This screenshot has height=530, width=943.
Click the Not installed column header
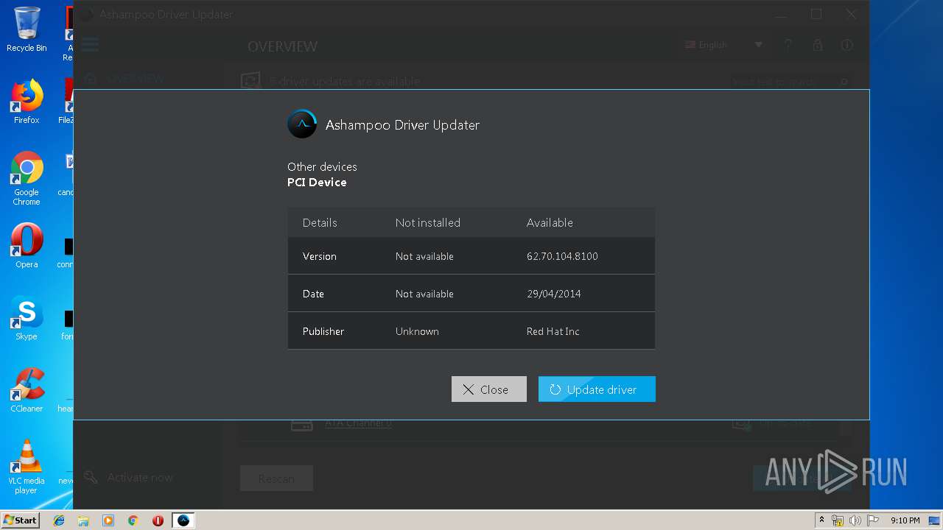click(427, 222)
